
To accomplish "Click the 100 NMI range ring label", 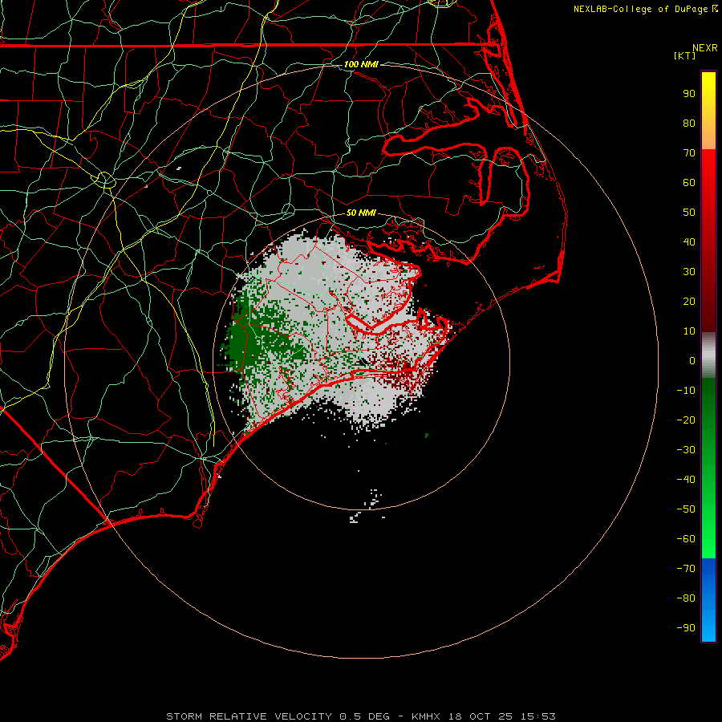I will point(360,64).
